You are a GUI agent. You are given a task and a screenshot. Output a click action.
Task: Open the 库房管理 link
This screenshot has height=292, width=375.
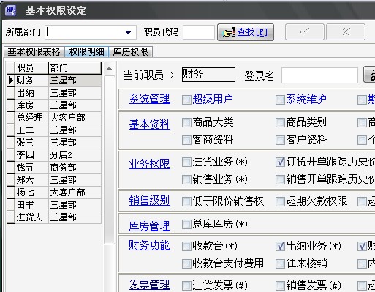(150, 226)
